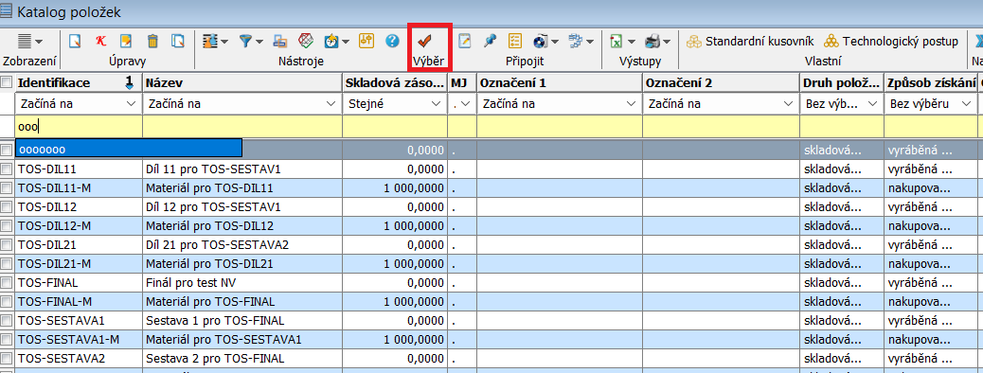The image size is (983, 373).
Task: Open Standardní kusovník
Action: [x=750, y=42]
